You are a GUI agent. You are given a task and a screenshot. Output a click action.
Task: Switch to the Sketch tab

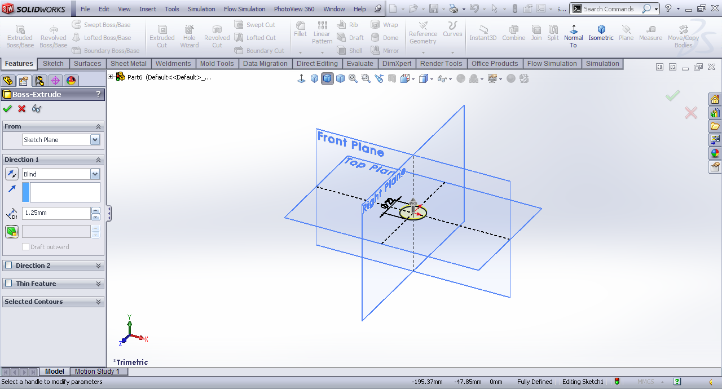click(53, 64)
